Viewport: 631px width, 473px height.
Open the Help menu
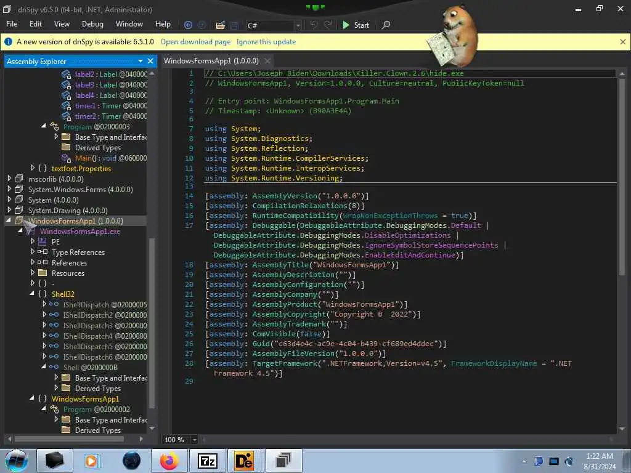(163, 24)
